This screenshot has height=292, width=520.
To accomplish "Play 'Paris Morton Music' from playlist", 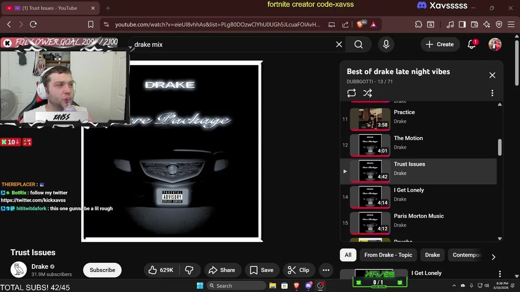I will (418, 223).
